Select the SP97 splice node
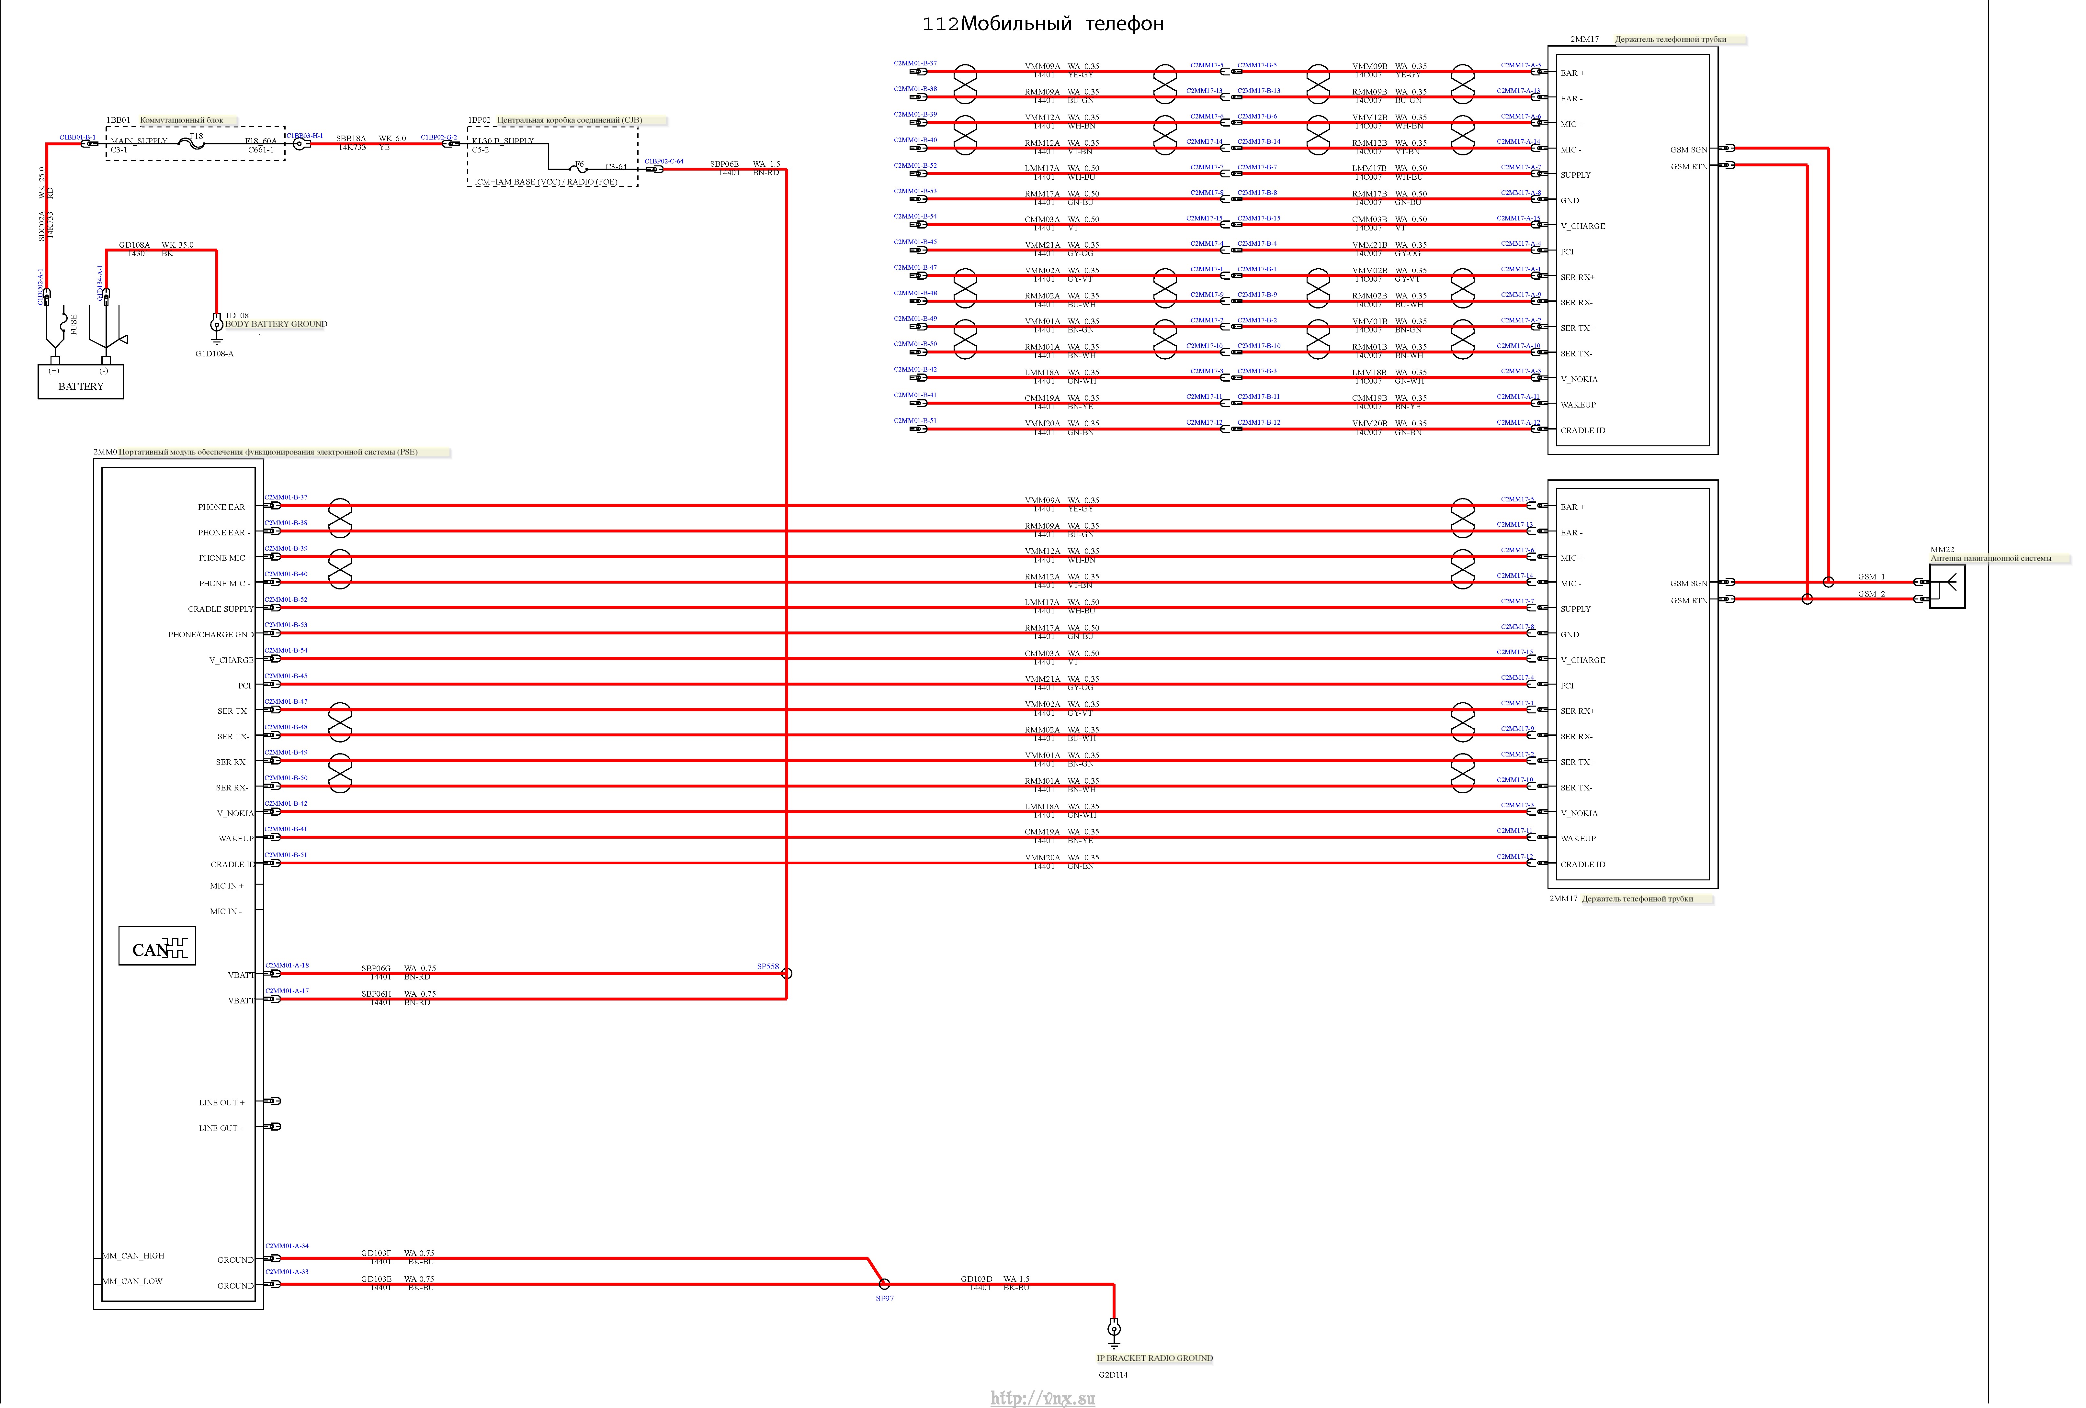This screenshot has width=2086, height=1408. pos(884,1284)
